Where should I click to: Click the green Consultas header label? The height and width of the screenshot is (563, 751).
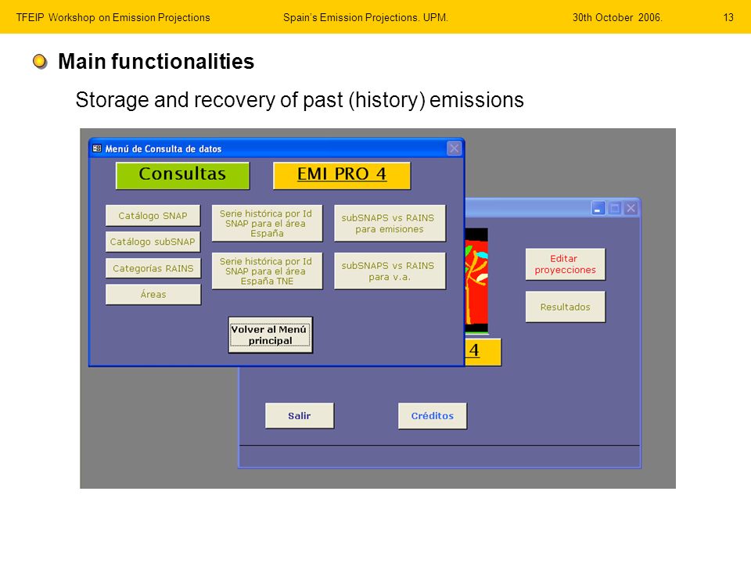pyautogui.click(x=182, y=175)
